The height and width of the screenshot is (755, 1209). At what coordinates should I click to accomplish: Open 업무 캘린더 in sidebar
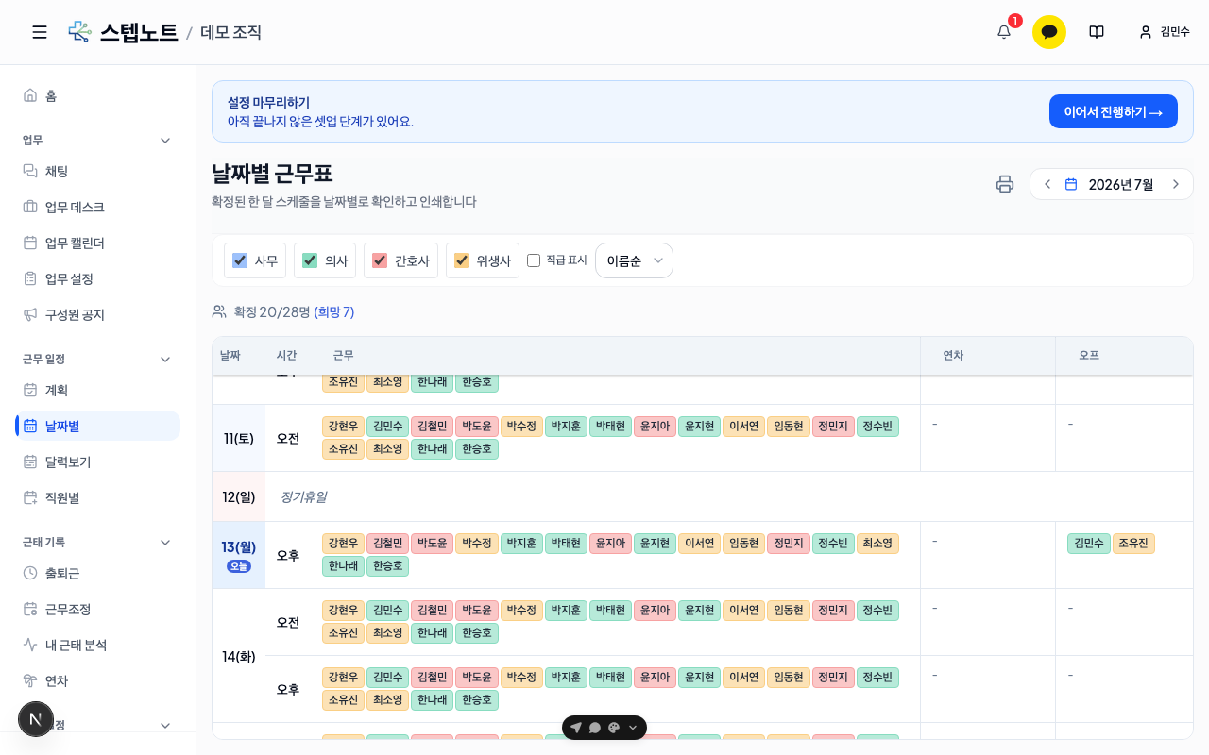click(x=98, y=243)
